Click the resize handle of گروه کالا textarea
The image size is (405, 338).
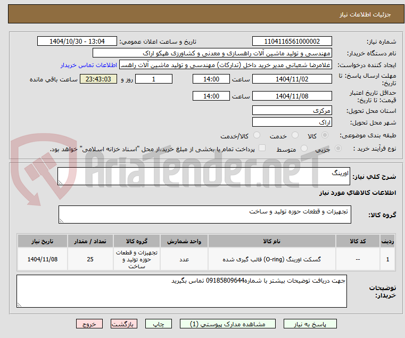pyautogui.click(x=61, y=221)
